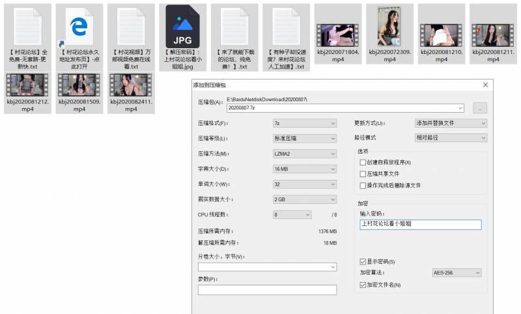Open 单词大小 dropdown showing 32
The image size is (521, 314).
pos(305,184)
